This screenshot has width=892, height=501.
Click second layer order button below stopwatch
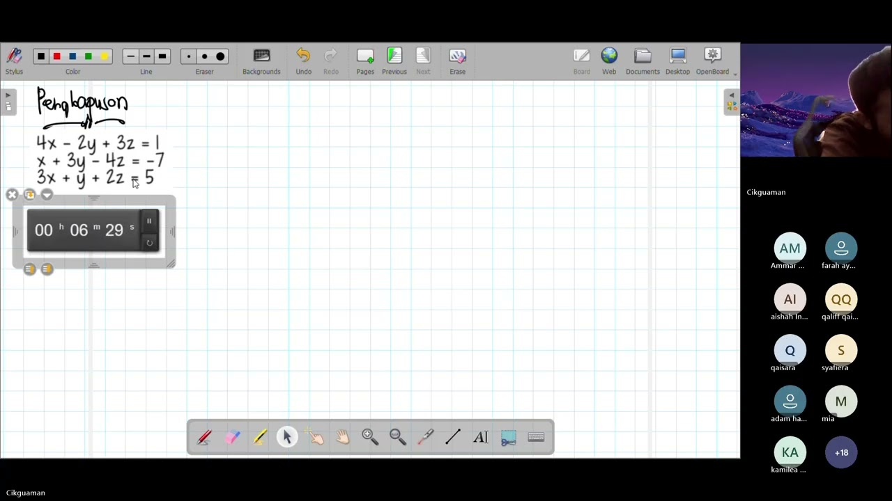tap(47, 269)
